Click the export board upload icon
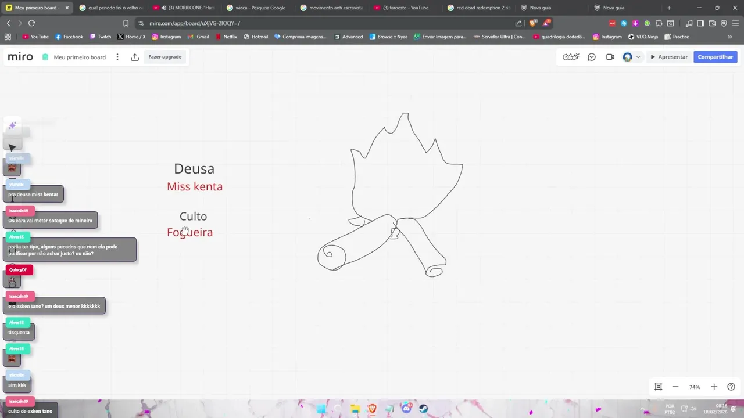The image size is (744, 418). (135, 57)
